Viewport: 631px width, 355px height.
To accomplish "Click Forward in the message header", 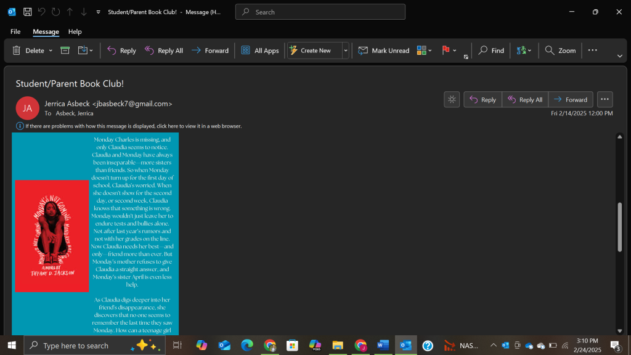I will [570, 99].
